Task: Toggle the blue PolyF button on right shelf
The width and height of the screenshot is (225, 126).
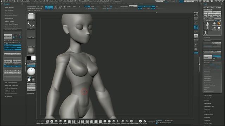Action: [x=196, y=53]
